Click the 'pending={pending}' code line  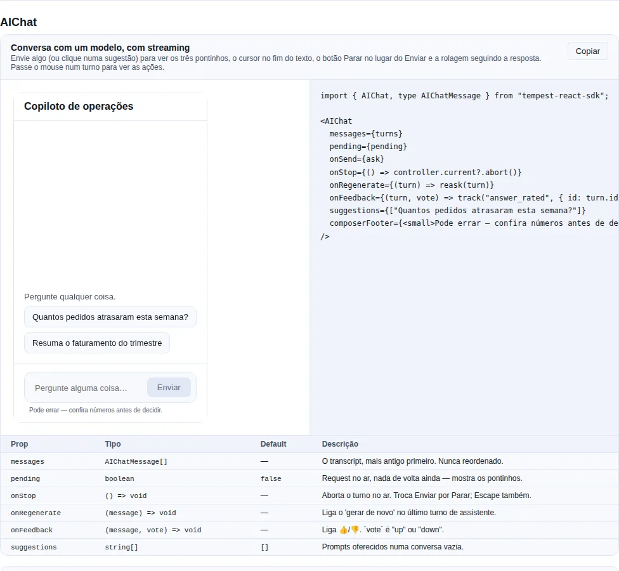point(368,147)
